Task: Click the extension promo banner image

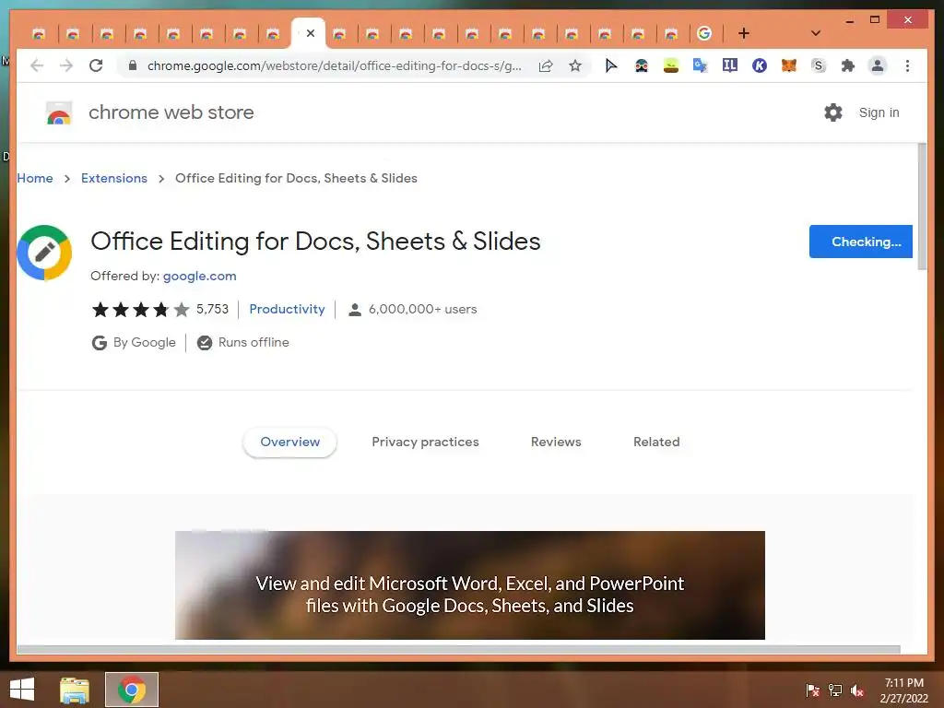Action: [469, 584]
